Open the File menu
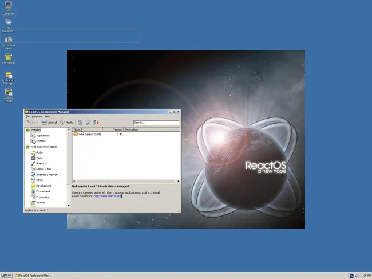This screenshot has height=279, width=372. [27, 116]
